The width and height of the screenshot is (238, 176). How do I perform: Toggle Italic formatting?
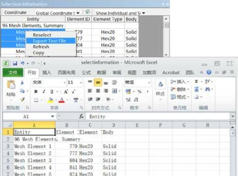(44, 91)
